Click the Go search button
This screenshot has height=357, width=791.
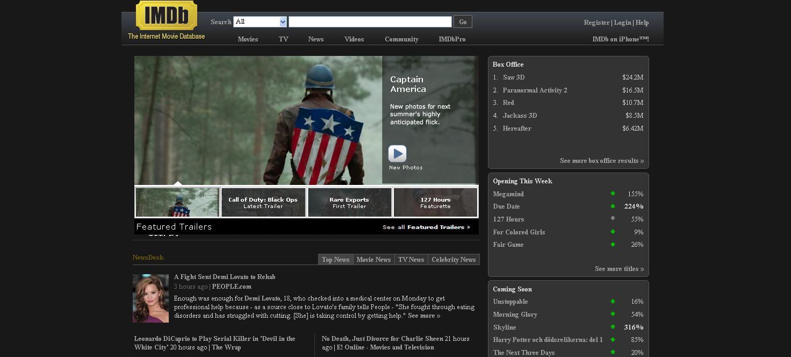click(x=463, y=22)
